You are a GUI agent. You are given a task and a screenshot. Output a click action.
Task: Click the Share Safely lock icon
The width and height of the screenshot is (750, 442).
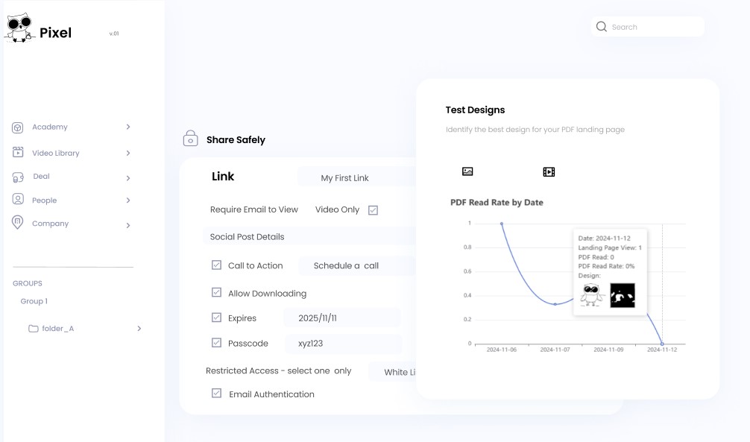coord(191,139)
